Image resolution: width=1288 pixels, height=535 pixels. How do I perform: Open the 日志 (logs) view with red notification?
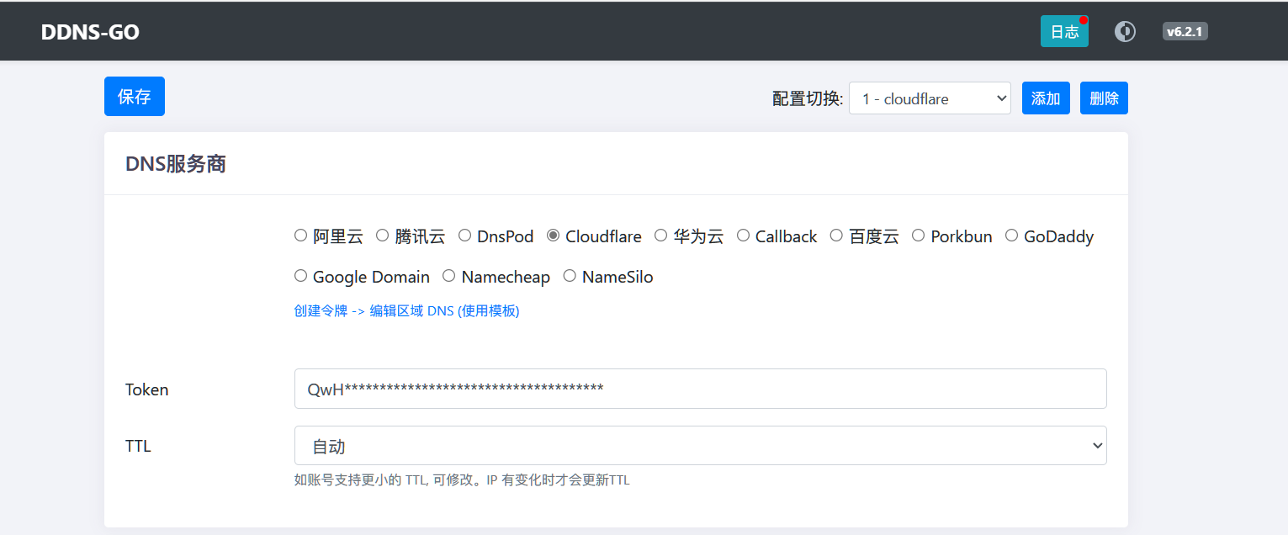[x=1063, y=31]
